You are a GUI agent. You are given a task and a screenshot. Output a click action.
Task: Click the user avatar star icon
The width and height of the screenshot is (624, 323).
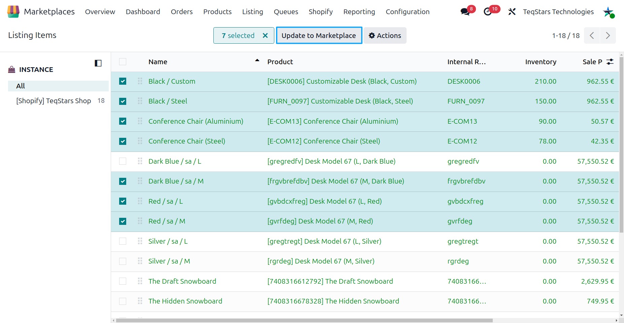click(x=609, y=12)
